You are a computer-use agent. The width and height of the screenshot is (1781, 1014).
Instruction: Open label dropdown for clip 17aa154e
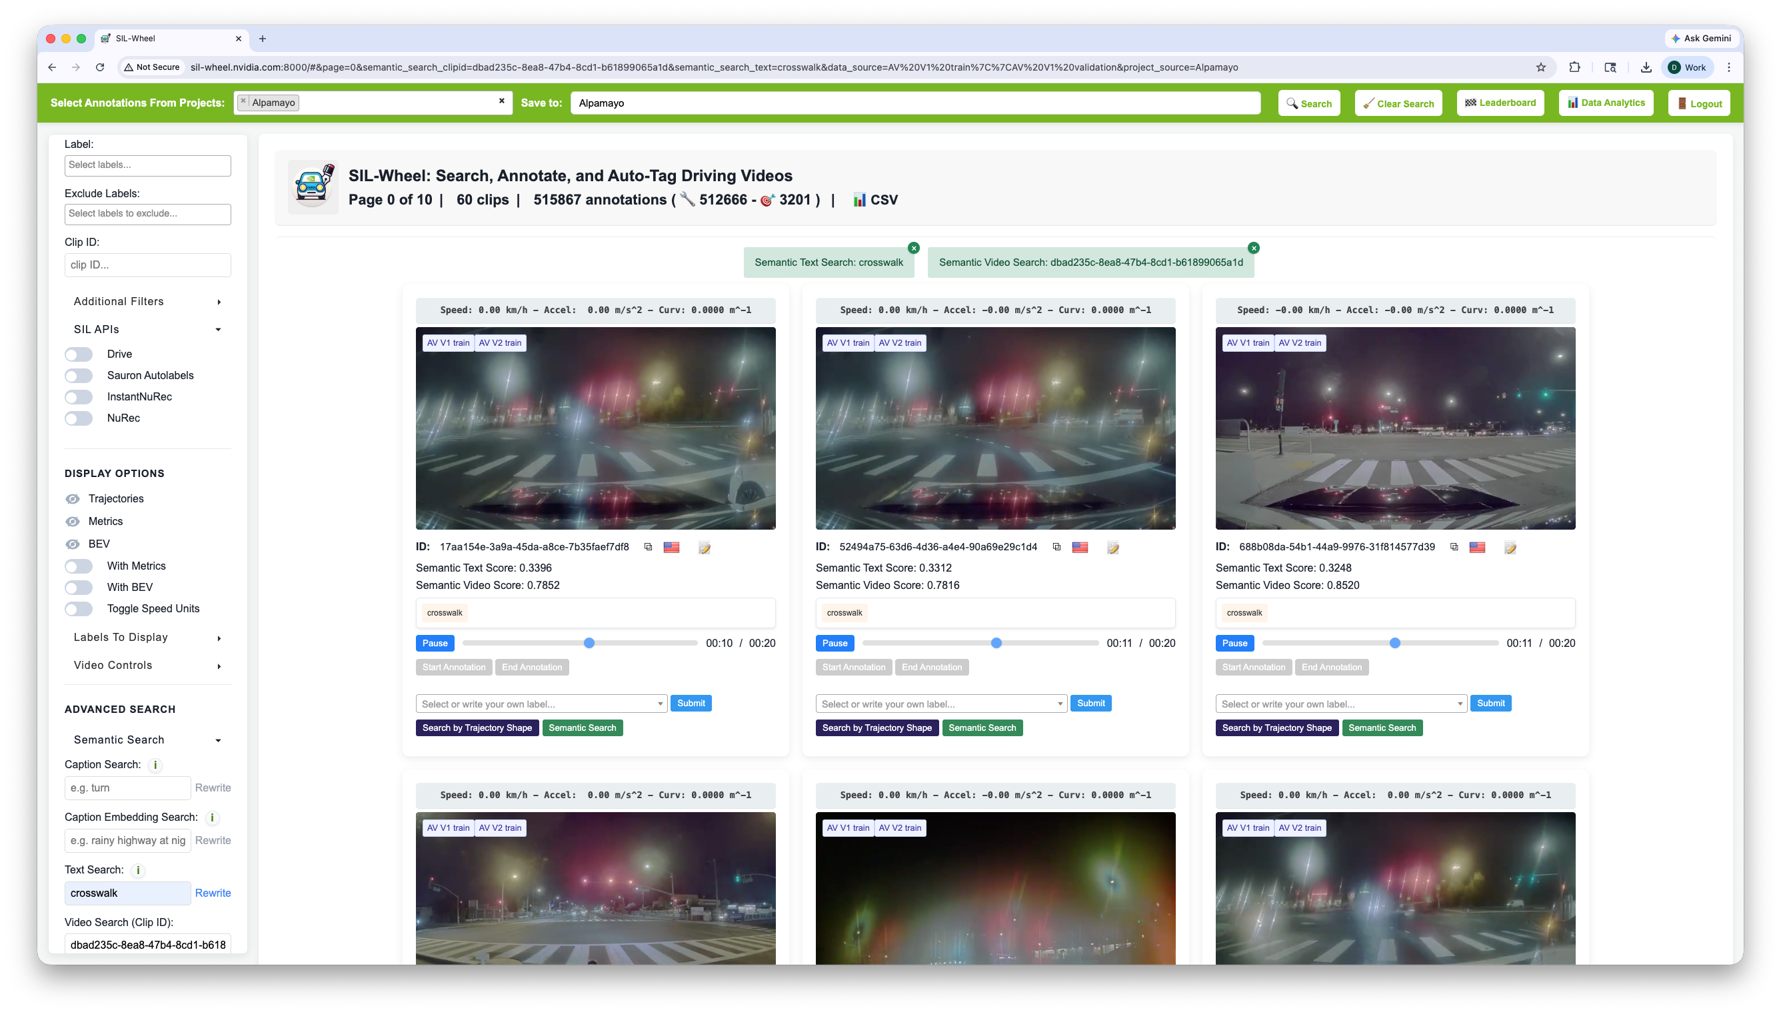pos(541,704)
